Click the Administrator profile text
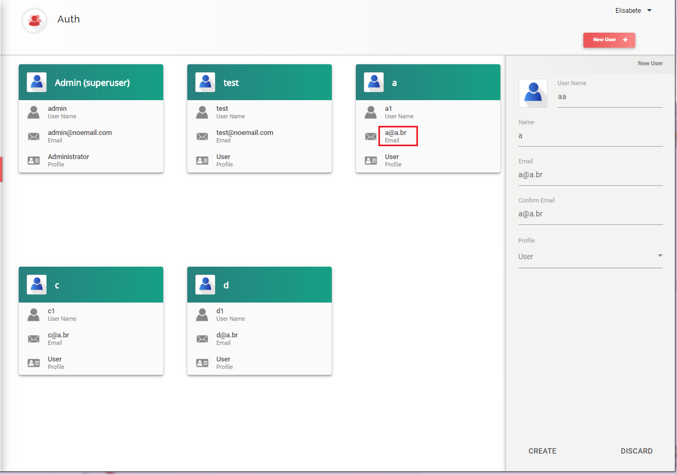 (69, 156)
